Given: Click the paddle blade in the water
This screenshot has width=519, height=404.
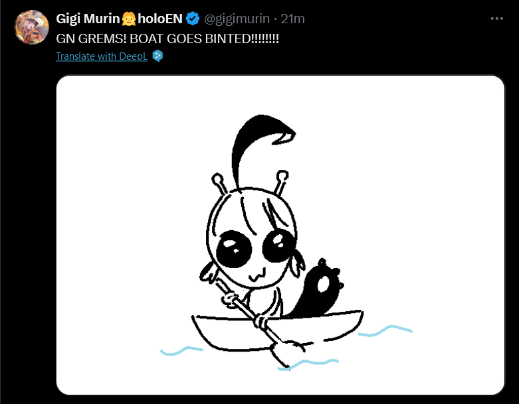Looking at the screenshot, I should [284, 353].
